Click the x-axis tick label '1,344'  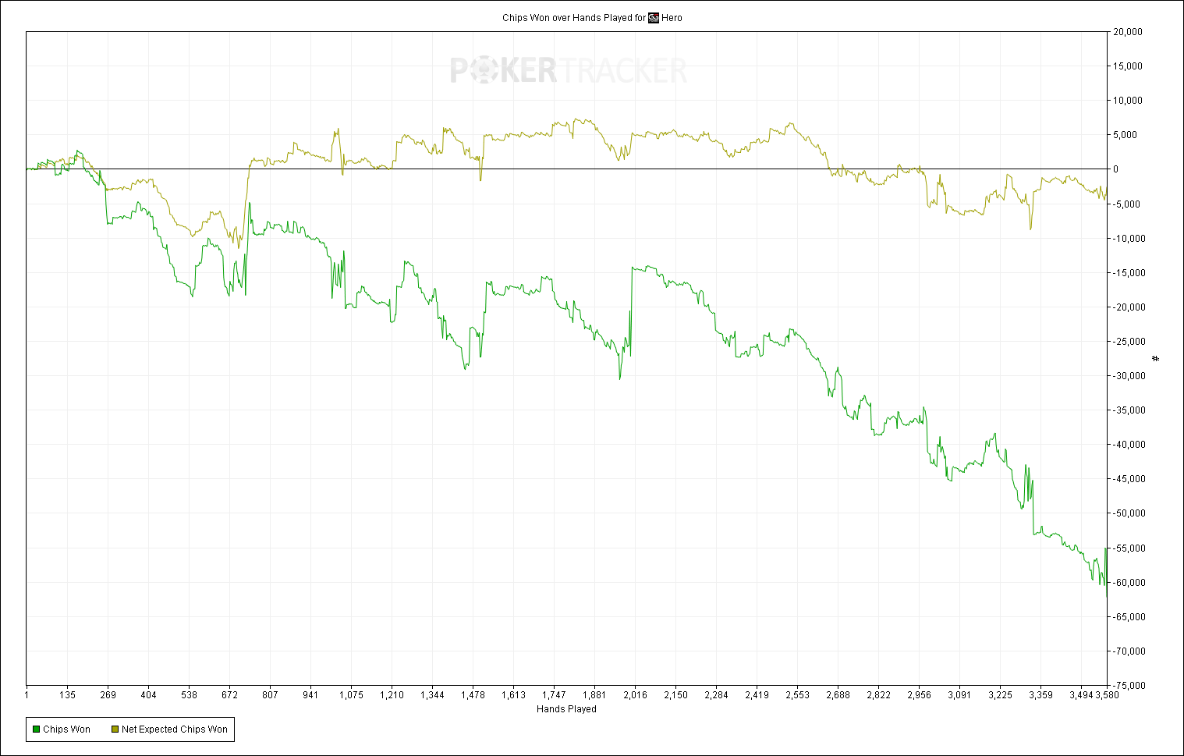[432, 695]
